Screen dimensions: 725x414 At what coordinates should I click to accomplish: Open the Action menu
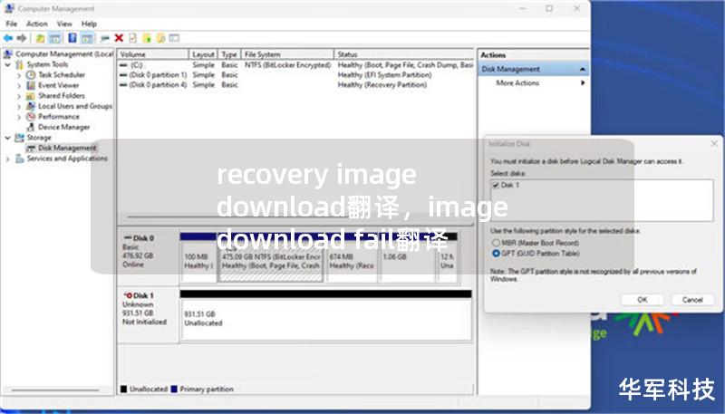click(36, 24)
